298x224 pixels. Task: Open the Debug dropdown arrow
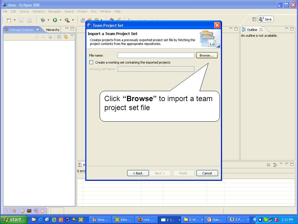pyautogui.click(x=48, y=20)
